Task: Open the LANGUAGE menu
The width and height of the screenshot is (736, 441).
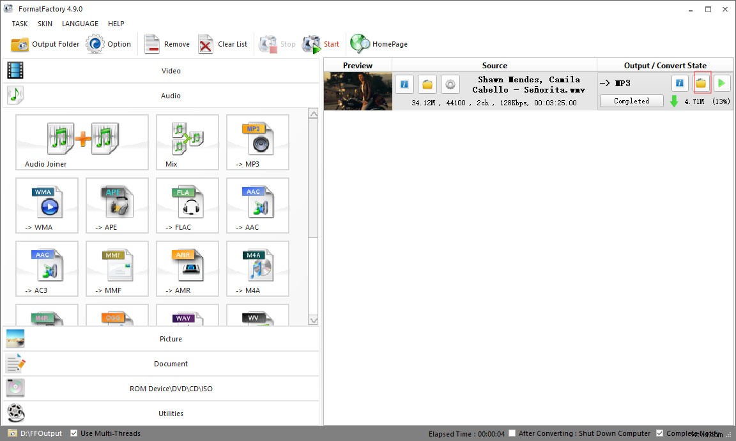Action: tap(80, 24)
